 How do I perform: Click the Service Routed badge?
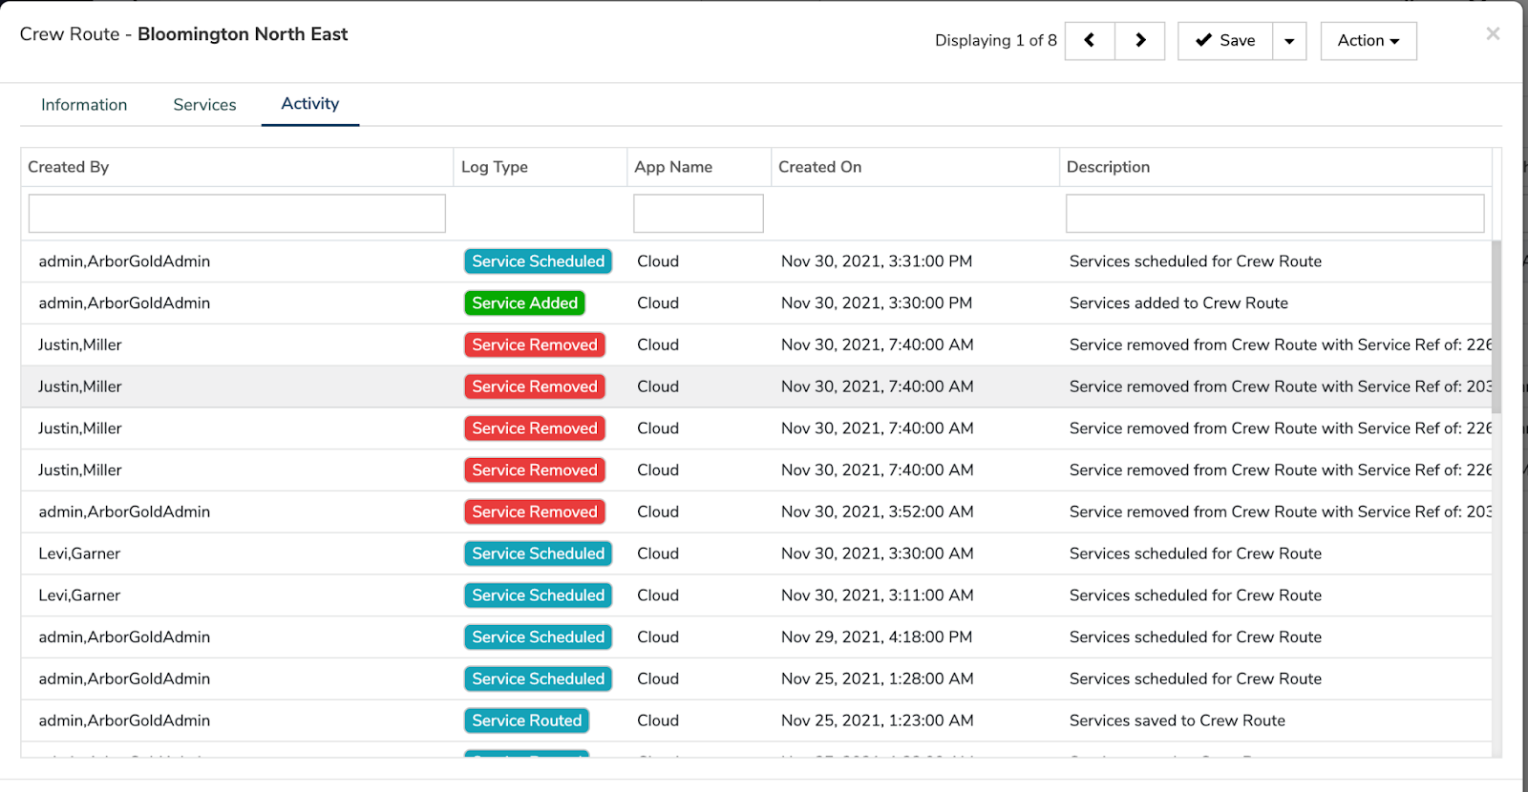[526, 721]
